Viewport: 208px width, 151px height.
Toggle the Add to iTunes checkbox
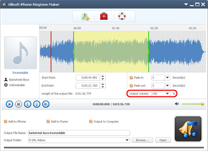(48, 121)
